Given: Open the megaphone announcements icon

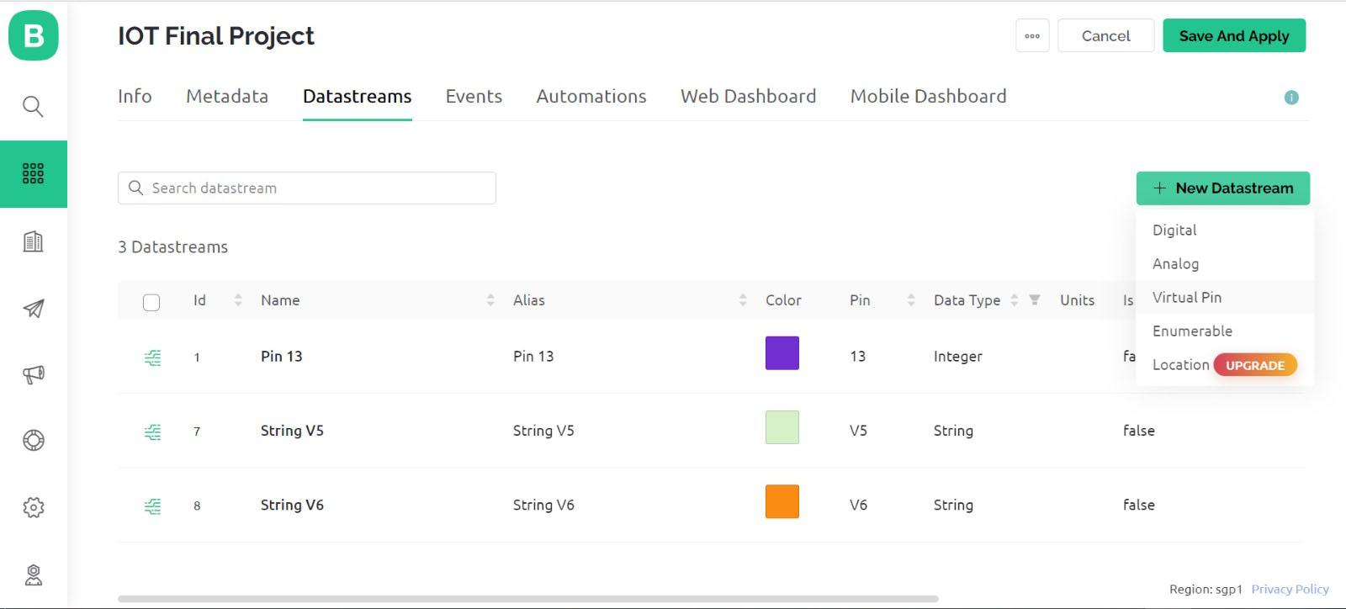Looking at the screenshot, I should point(33,374).
